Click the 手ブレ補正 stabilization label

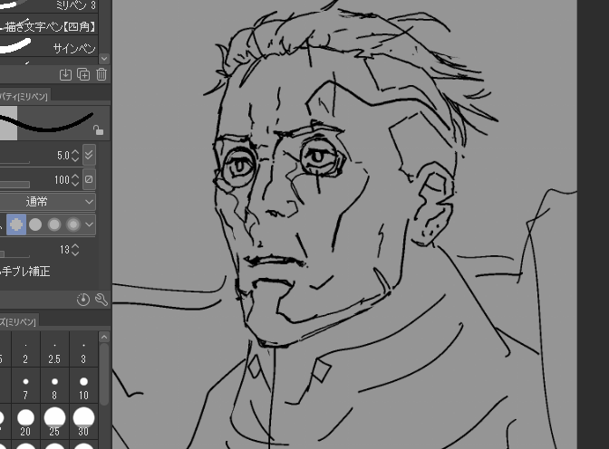click(x=25, y=271)
